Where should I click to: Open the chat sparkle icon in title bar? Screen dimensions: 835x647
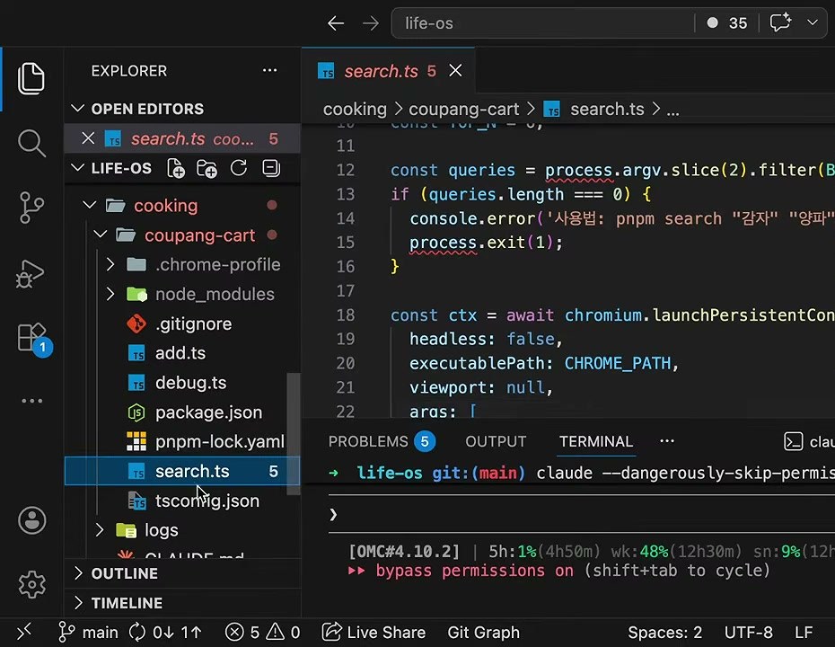click(781, 23)
